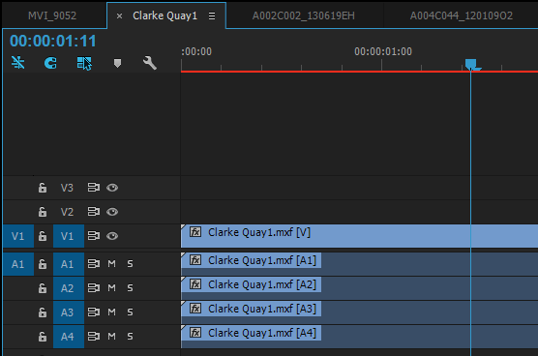Toggle sync lock on A2 track

pos(93,287)
